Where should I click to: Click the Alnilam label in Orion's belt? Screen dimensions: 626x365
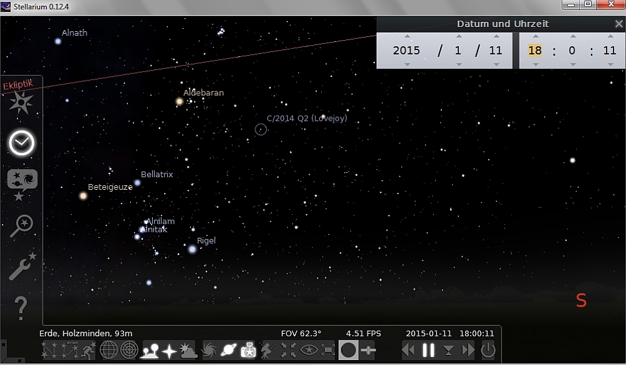pos(161,221)
